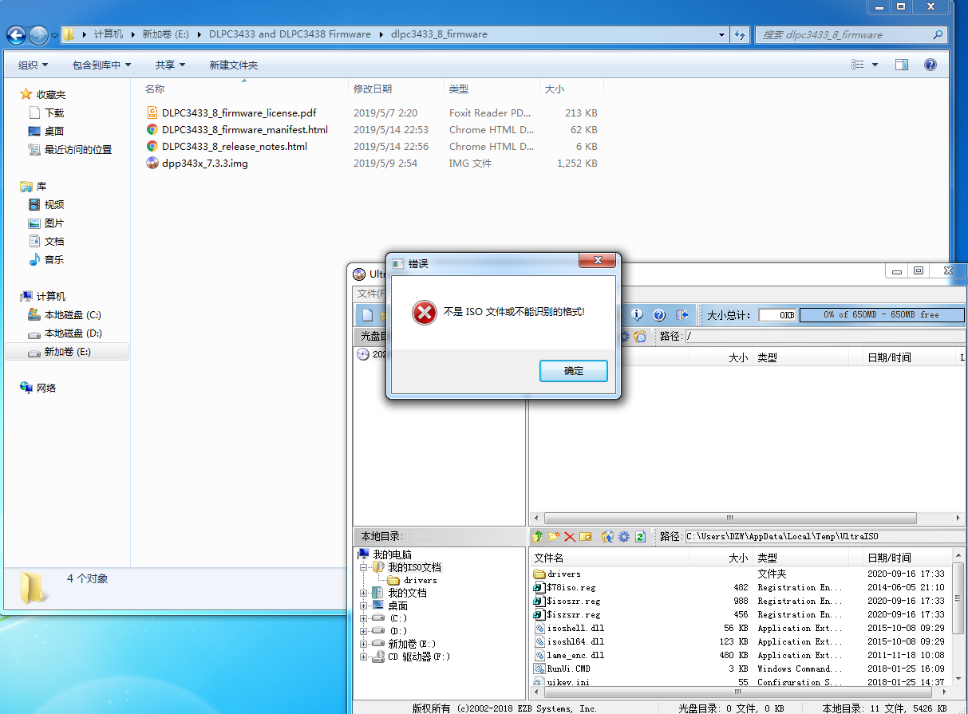
Task: Open the 包含到库中 dropdown menu
Action: 101,65
